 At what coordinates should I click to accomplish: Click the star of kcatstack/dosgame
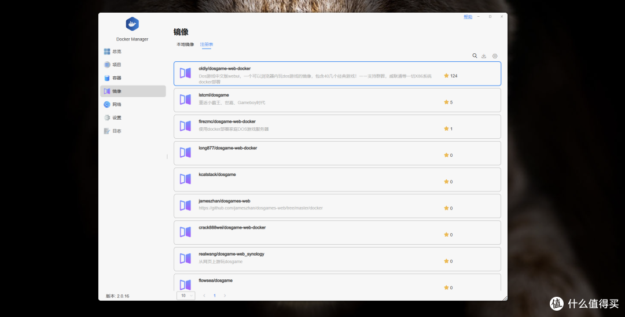448,182
